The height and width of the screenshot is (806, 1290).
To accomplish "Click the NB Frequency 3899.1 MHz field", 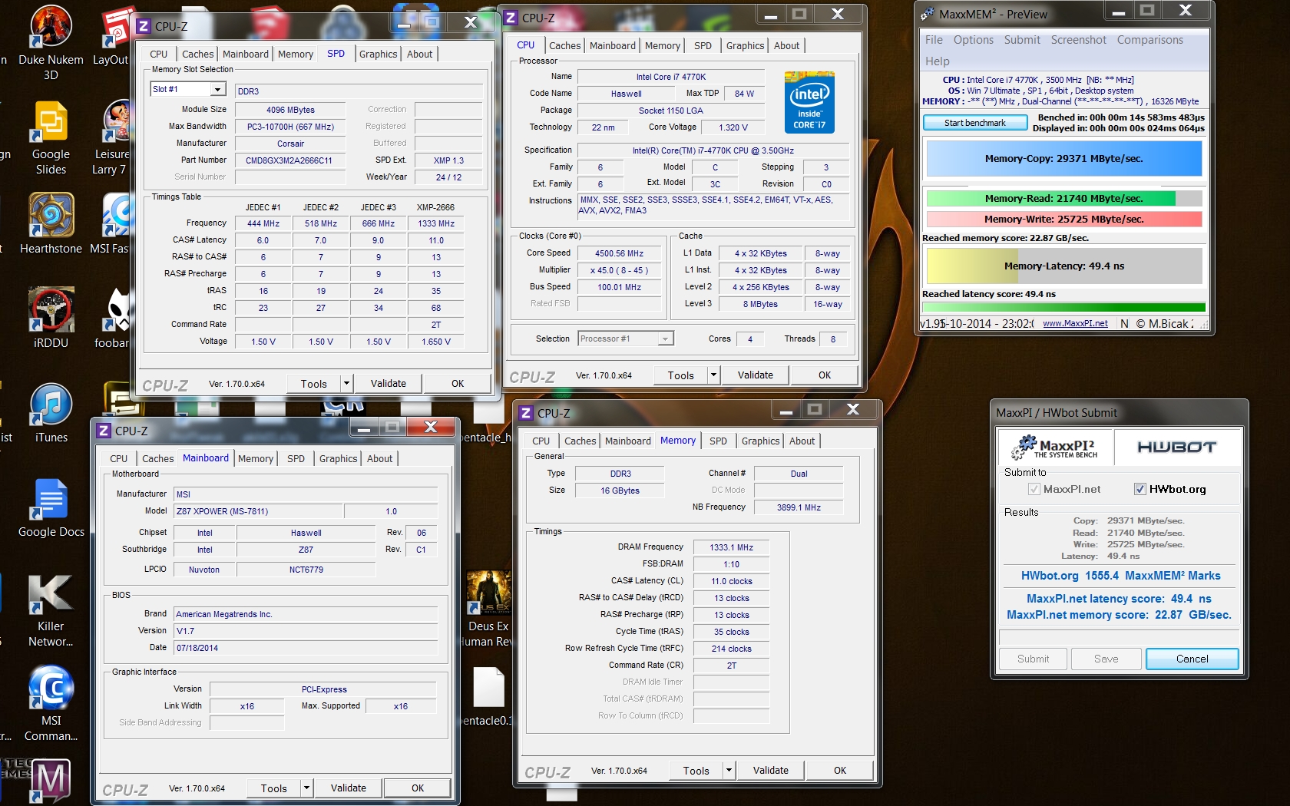I will click(799, 507).
